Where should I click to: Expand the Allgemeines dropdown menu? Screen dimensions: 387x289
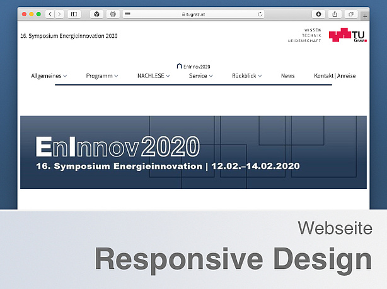[49, 76]
